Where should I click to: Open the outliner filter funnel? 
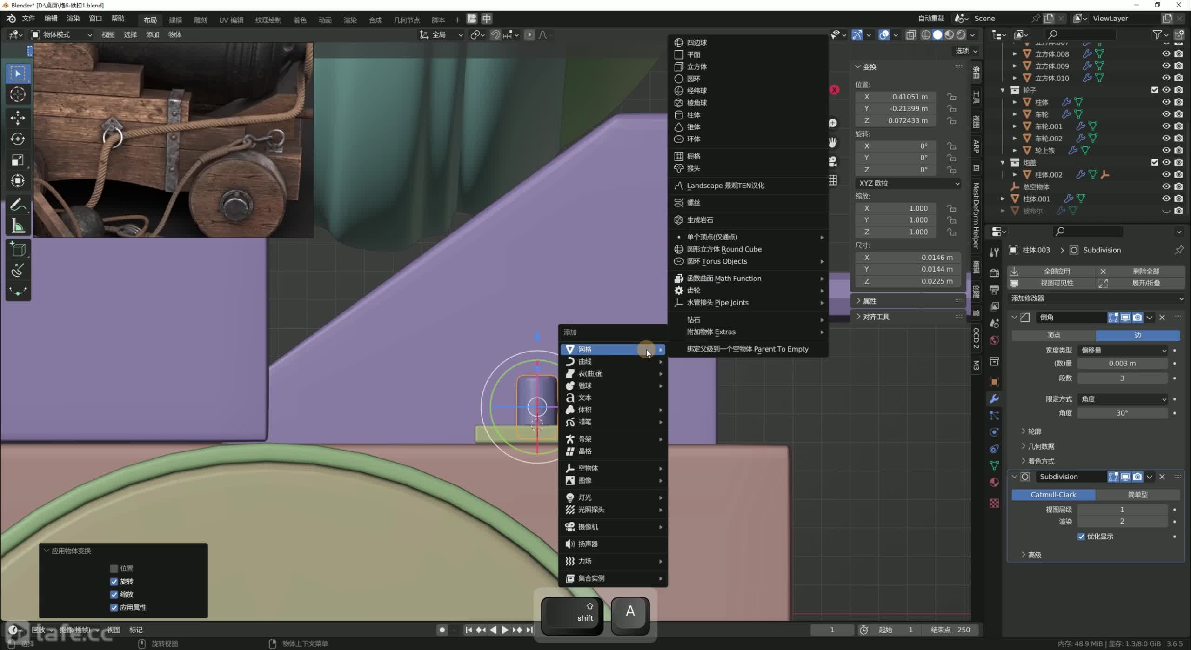1157,35
